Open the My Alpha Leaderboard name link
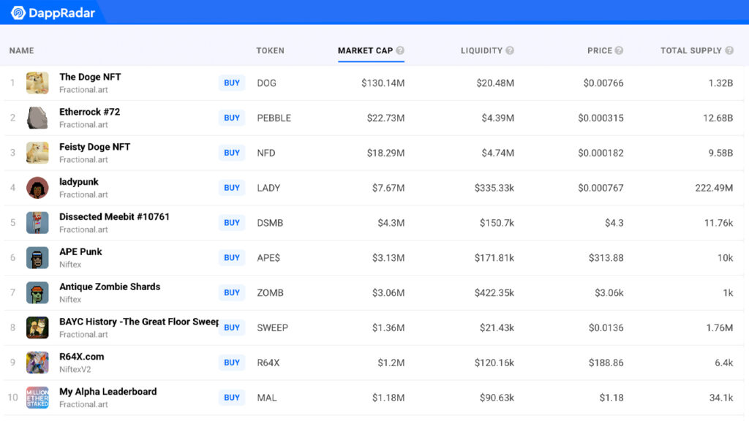 pos(108,392)
